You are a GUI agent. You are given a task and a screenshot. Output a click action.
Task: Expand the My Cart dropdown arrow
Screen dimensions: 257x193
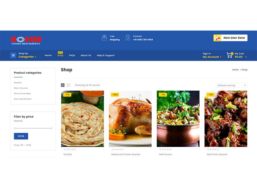[246, 57]
